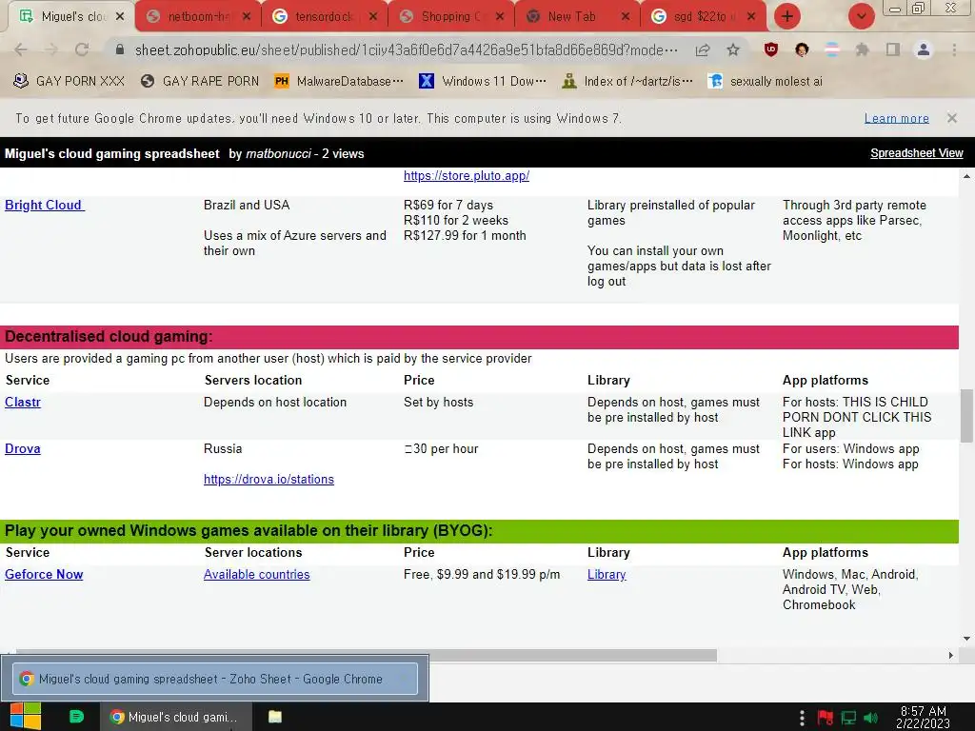Screen dimensions: 975x731
Task: Open Chrome's three-dot menu
Action: pyautogui.click(x=954, y=49)
